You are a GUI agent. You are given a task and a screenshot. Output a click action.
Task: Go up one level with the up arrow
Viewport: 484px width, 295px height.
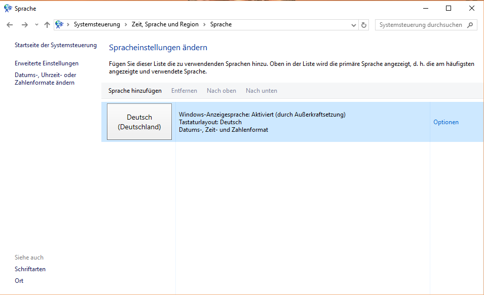pos(47,25)
